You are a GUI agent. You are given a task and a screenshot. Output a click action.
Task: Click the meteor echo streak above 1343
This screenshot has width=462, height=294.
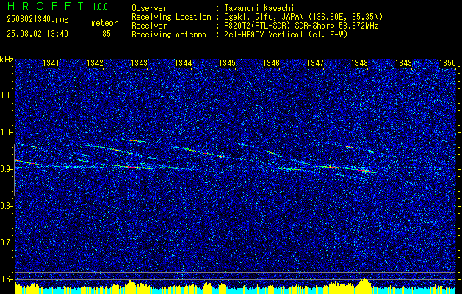(134, 140)
